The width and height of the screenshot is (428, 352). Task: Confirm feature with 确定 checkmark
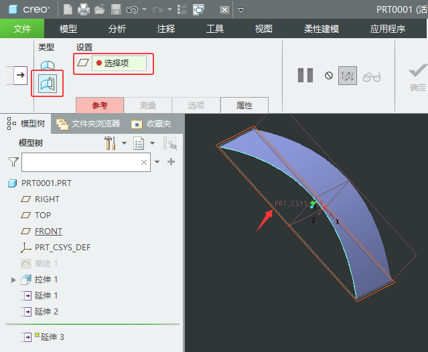pyautogui.click(x=417, y=77)
